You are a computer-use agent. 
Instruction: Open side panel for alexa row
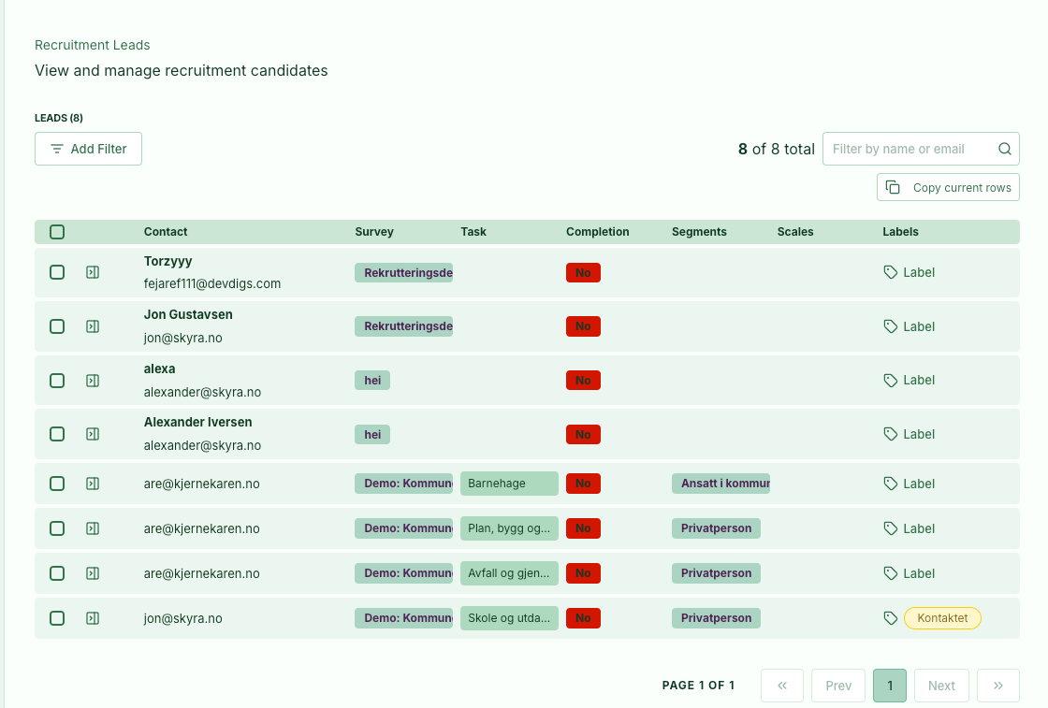[93, 381]
